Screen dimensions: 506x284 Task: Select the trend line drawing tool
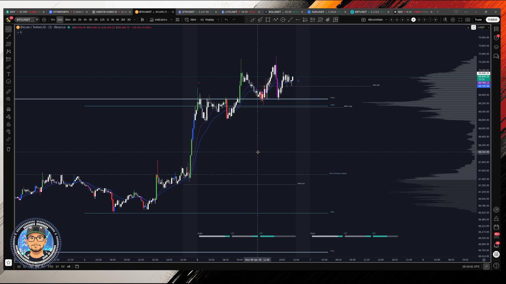pos(8,37)
